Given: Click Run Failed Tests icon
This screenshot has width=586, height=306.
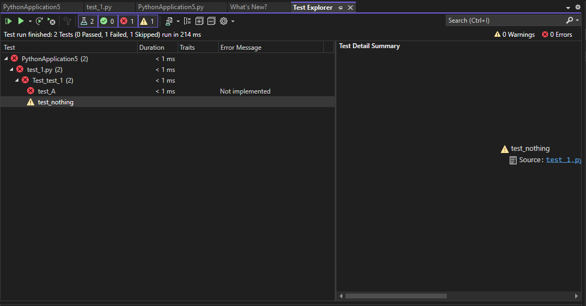Looking at the screenshot, I should click(51, 21).
